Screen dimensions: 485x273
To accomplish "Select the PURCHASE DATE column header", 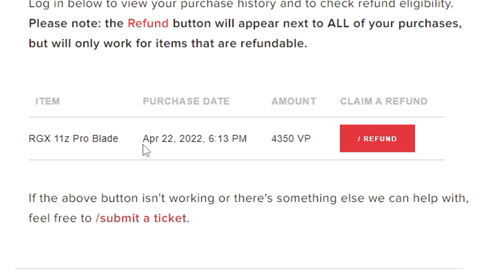I will point(186,101).
